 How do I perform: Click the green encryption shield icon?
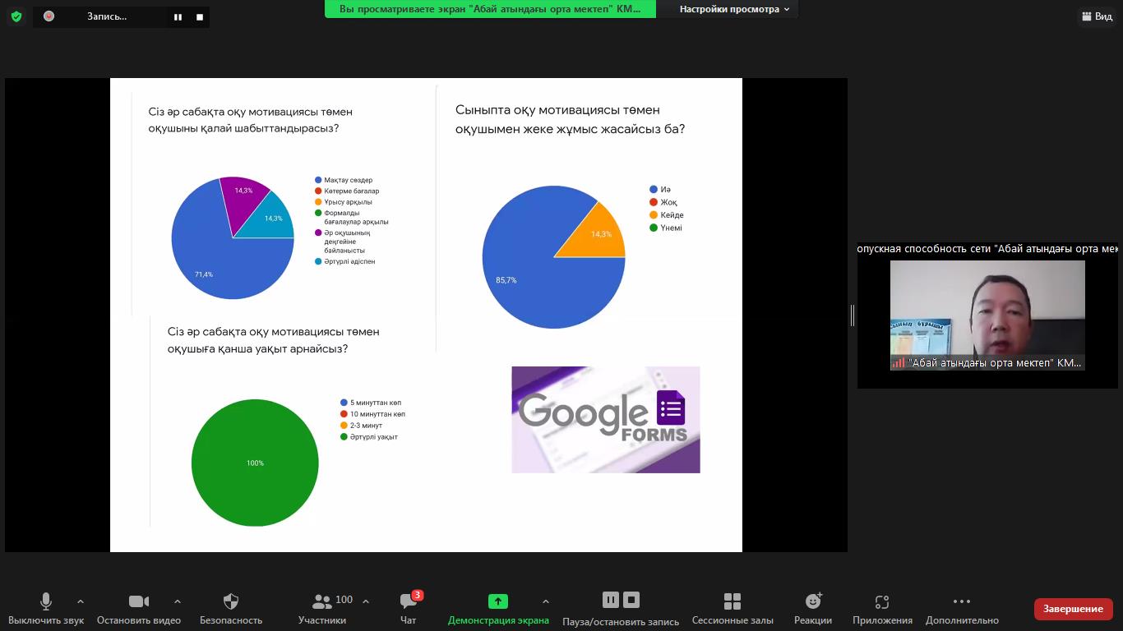pyautogui.click(x=16, y=16)
